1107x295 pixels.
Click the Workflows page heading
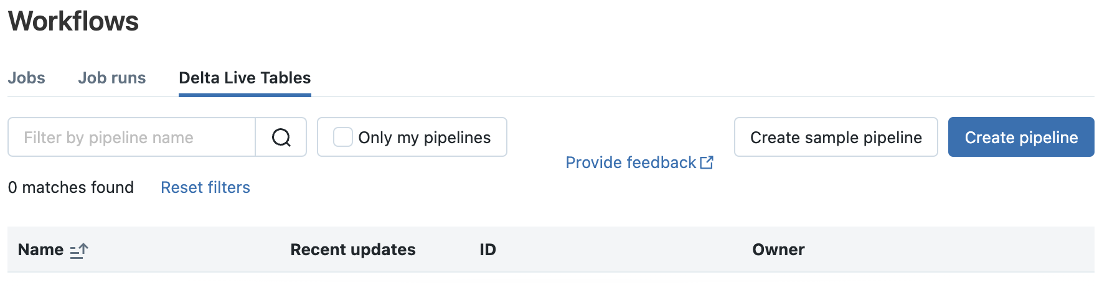point(73,21)
